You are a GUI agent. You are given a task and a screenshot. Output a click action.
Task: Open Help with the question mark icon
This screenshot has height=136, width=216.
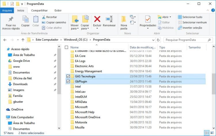[x=213, y=10]
